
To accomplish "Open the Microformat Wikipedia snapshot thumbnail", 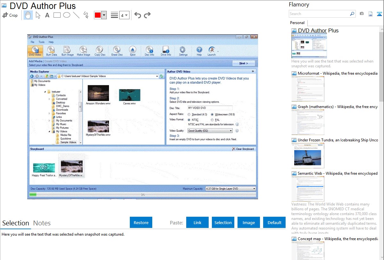I will pos(308,89).
